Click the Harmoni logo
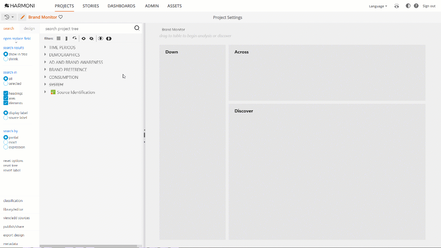The width and height of the screenshot is (441, 248). click(x=20, y=6)
